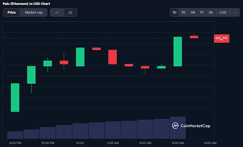
Task: Set chart range to 1M
Action: pos(193,12)
